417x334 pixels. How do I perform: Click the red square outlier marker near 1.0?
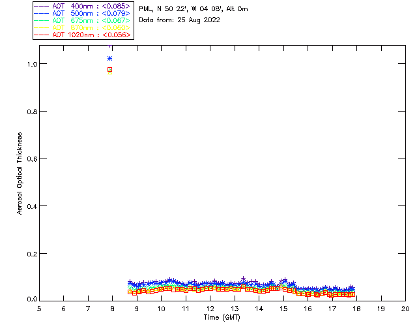tap(110, 70)
